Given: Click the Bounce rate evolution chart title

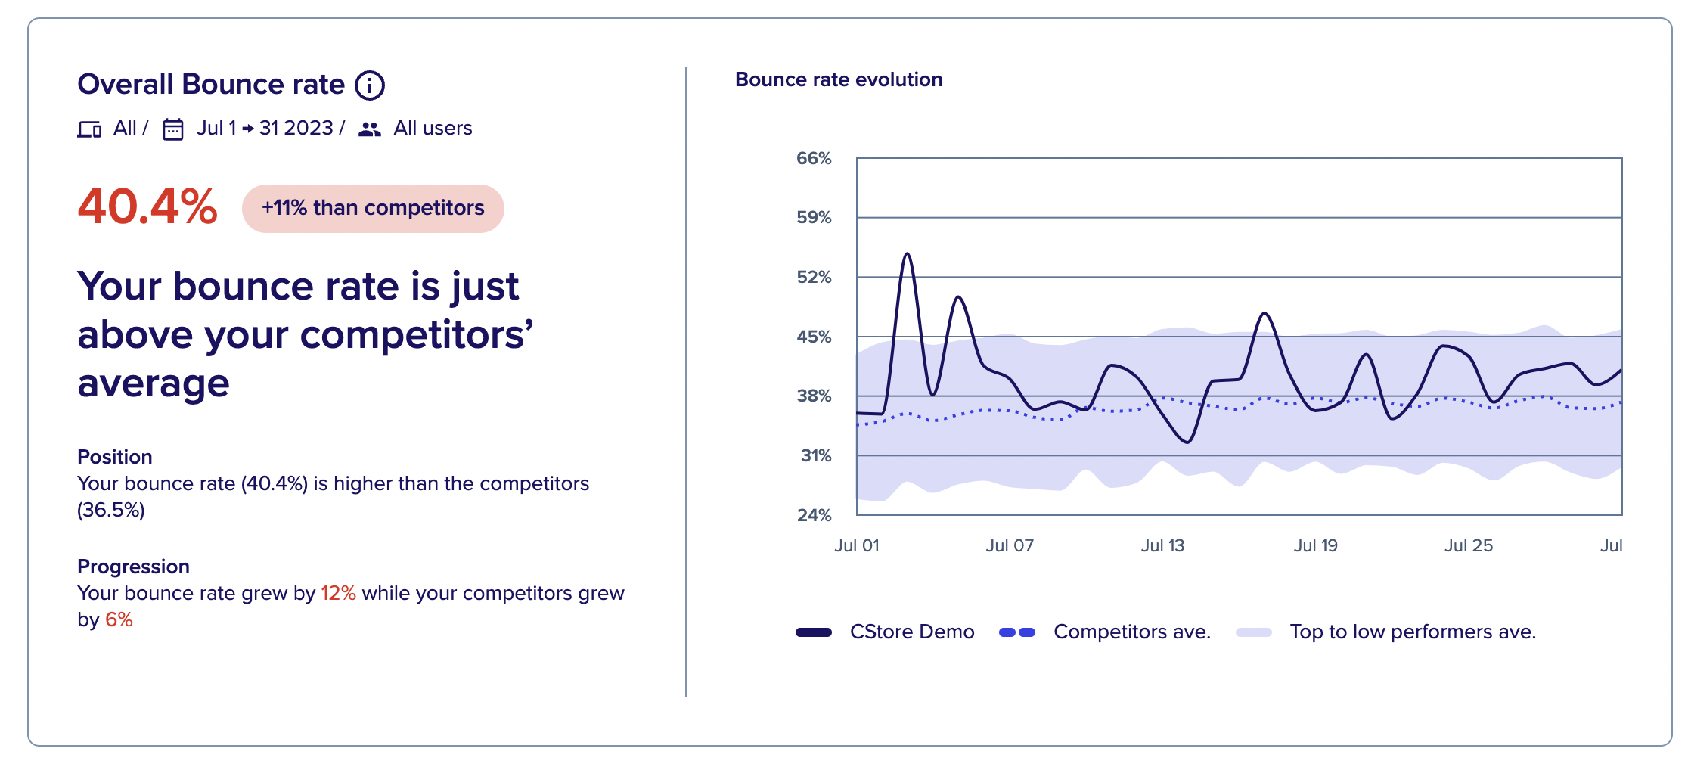Looking at the screenshot, I should [839, 79].
